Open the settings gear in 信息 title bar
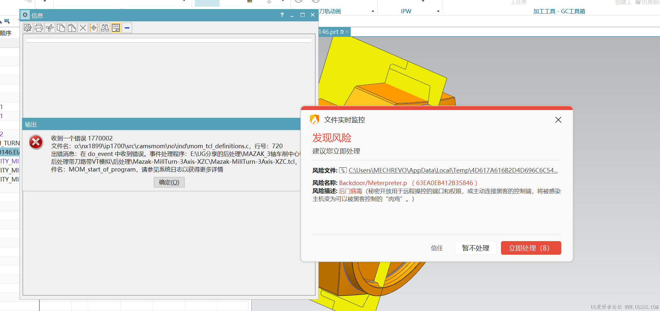The height and width of the screenshot is (311, 660). pos(25,15)
